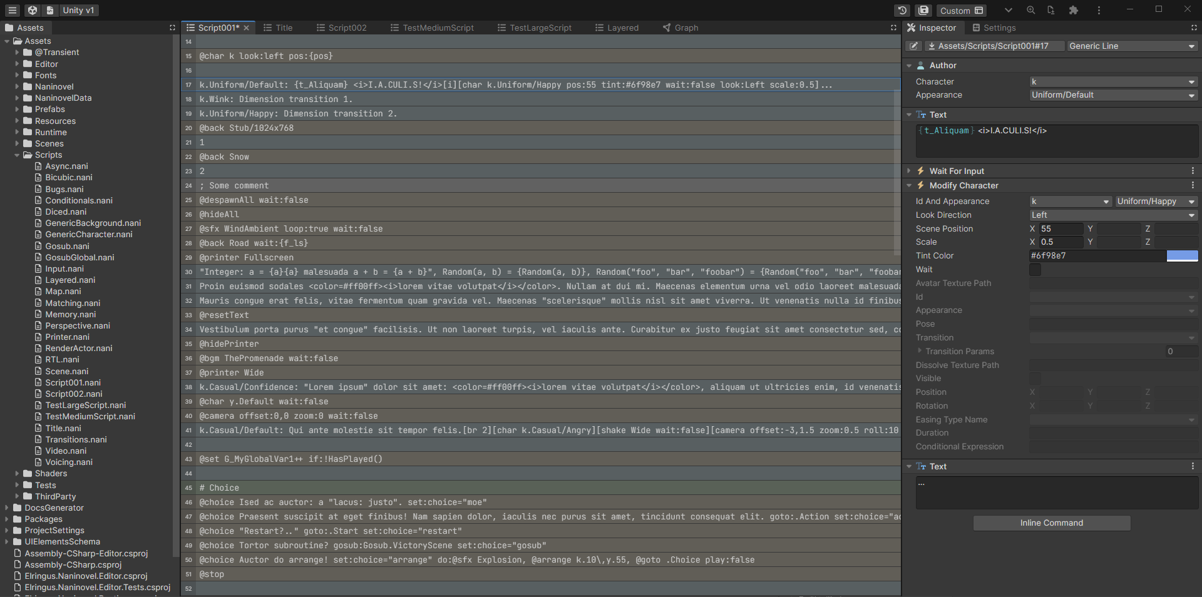Expand the Naninovel folder

click(17, 87)
